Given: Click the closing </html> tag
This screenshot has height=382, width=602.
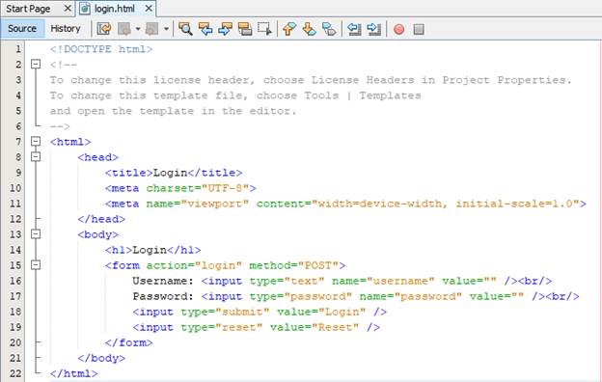Looking at the screenshot, I should [x=73, y=373].
